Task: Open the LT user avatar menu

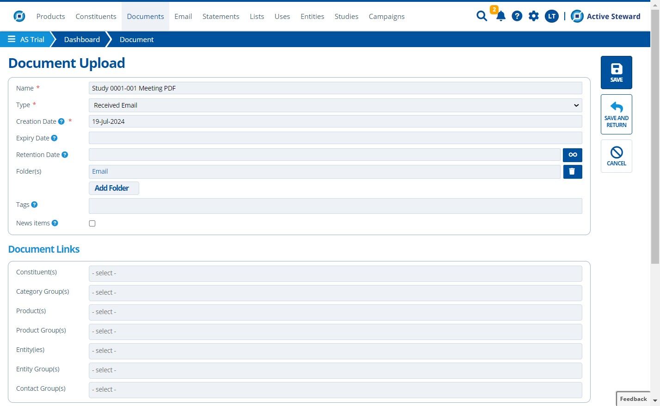Action: click(551, 16)
